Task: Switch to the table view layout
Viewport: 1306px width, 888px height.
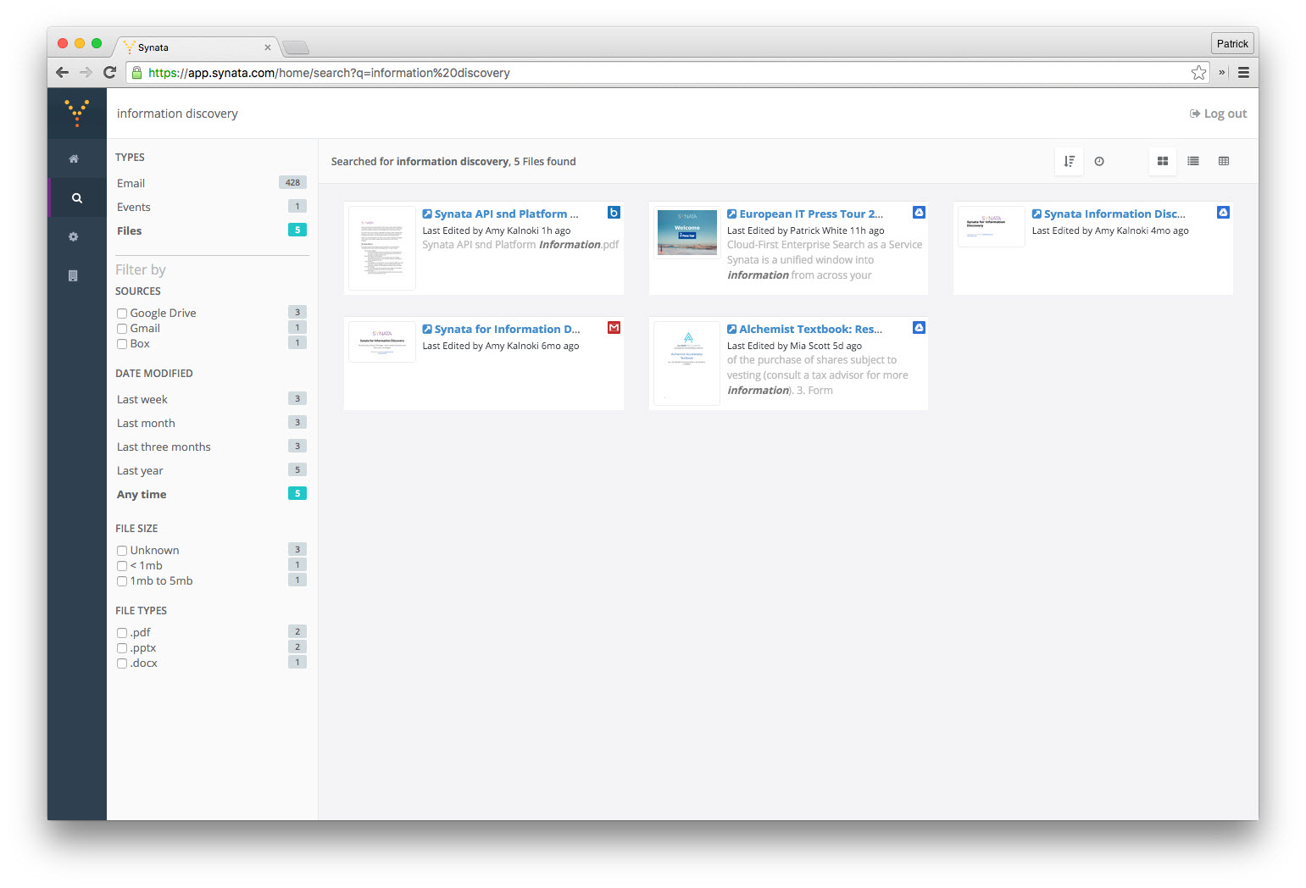Action: 1224,161
